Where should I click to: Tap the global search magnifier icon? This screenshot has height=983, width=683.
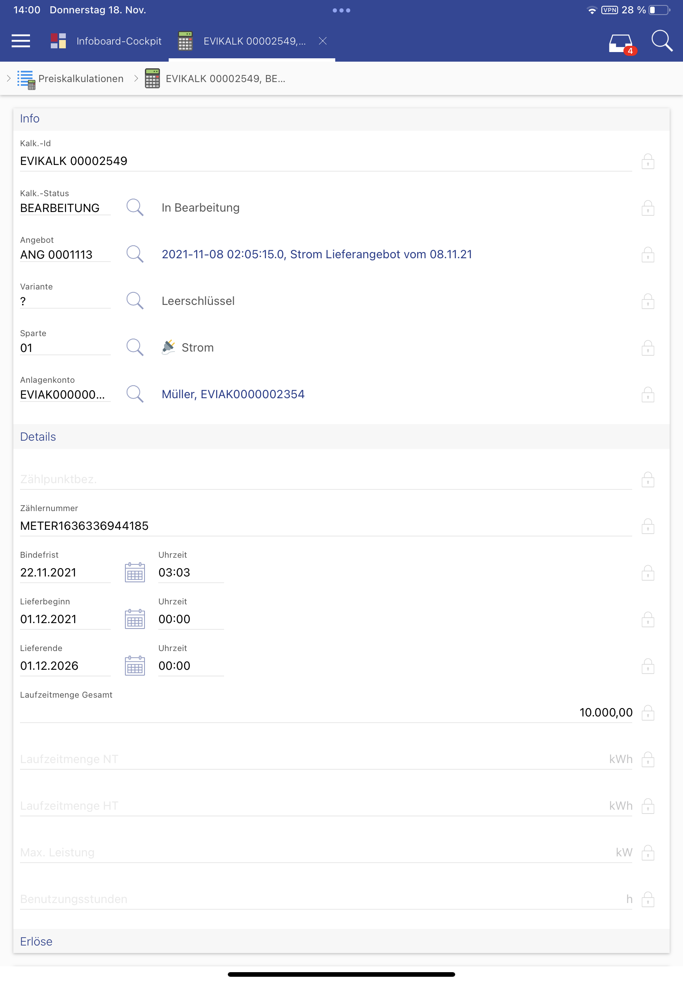pyautogui.click(x=661, y=41)
